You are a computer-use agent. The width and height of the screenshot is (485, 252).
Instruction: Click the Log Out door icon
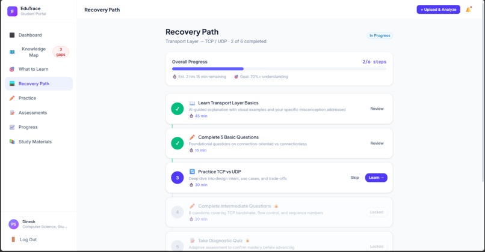pyautogui.click(x=13, y=239)
